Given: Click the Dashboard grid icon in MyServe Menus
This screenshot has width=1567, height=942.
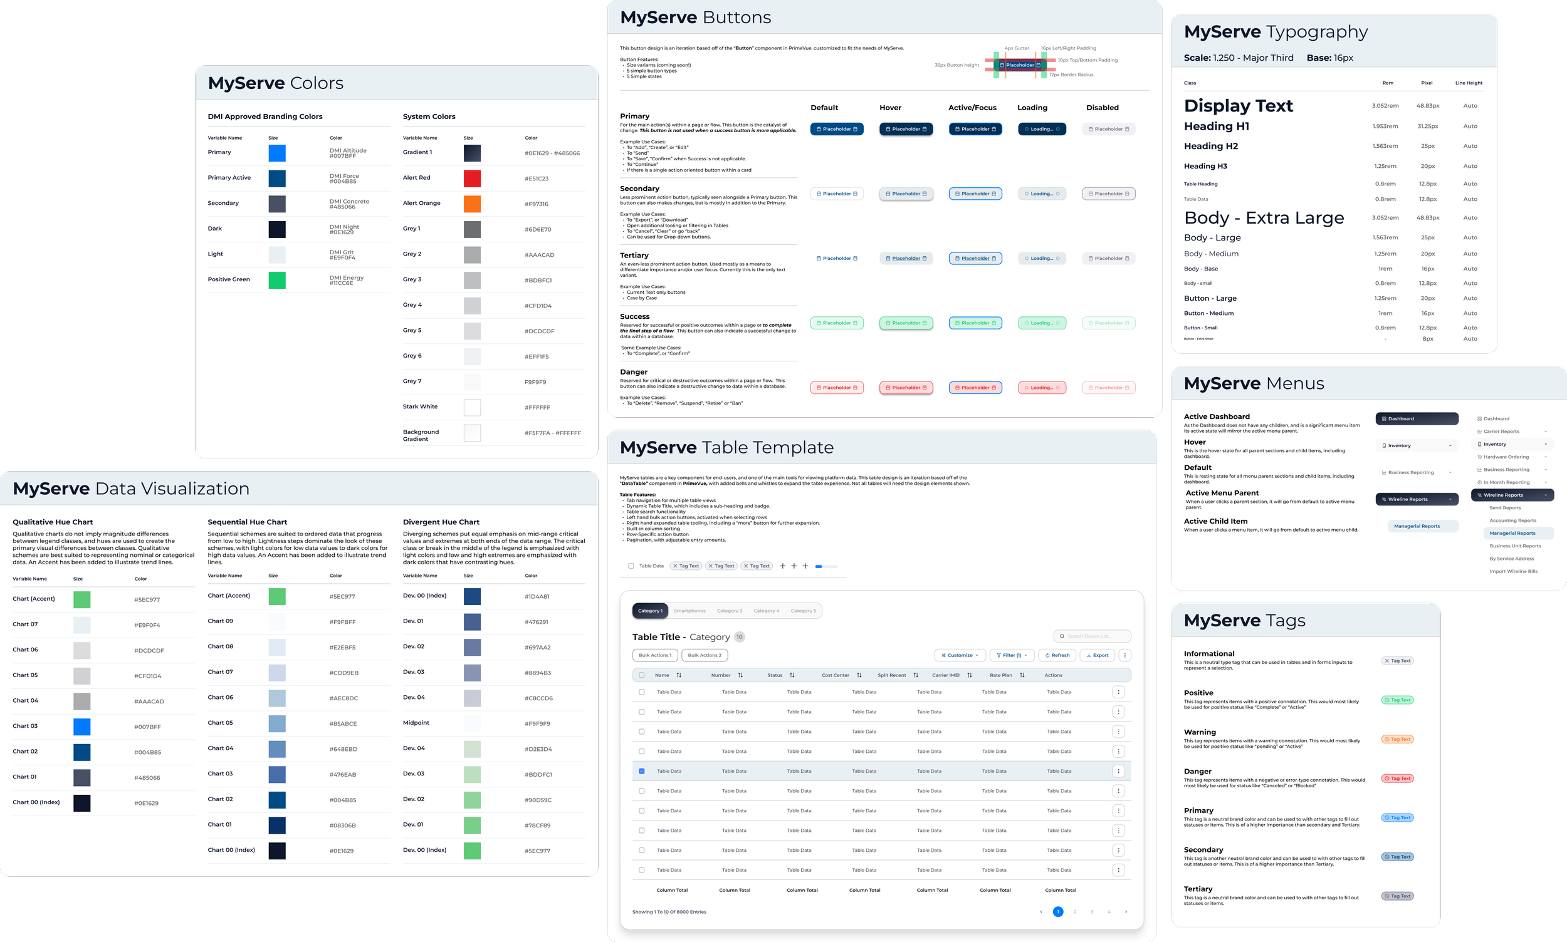Looking at the screenshot, I should click(1385, 418).
